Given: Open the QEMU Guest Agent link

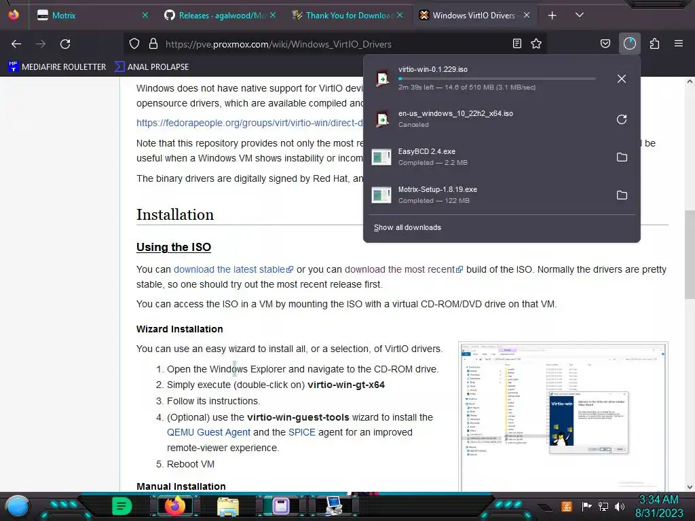Looking at the screenshot, I should tap(209, 432).
